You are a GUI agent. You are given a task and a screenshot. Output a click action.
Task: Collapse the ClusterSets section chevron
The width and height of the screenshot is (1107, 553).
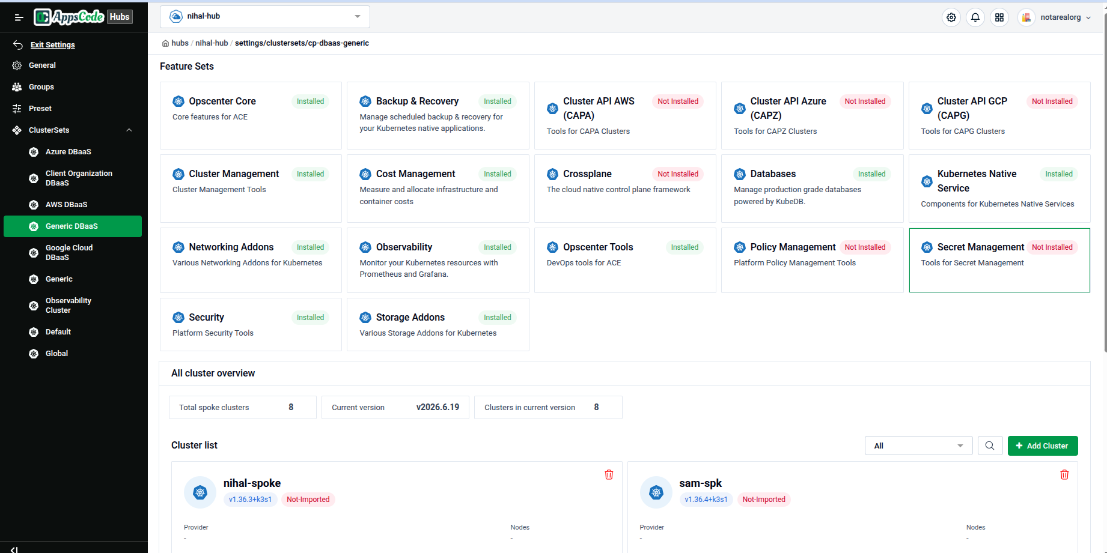(x=129, y=130)
